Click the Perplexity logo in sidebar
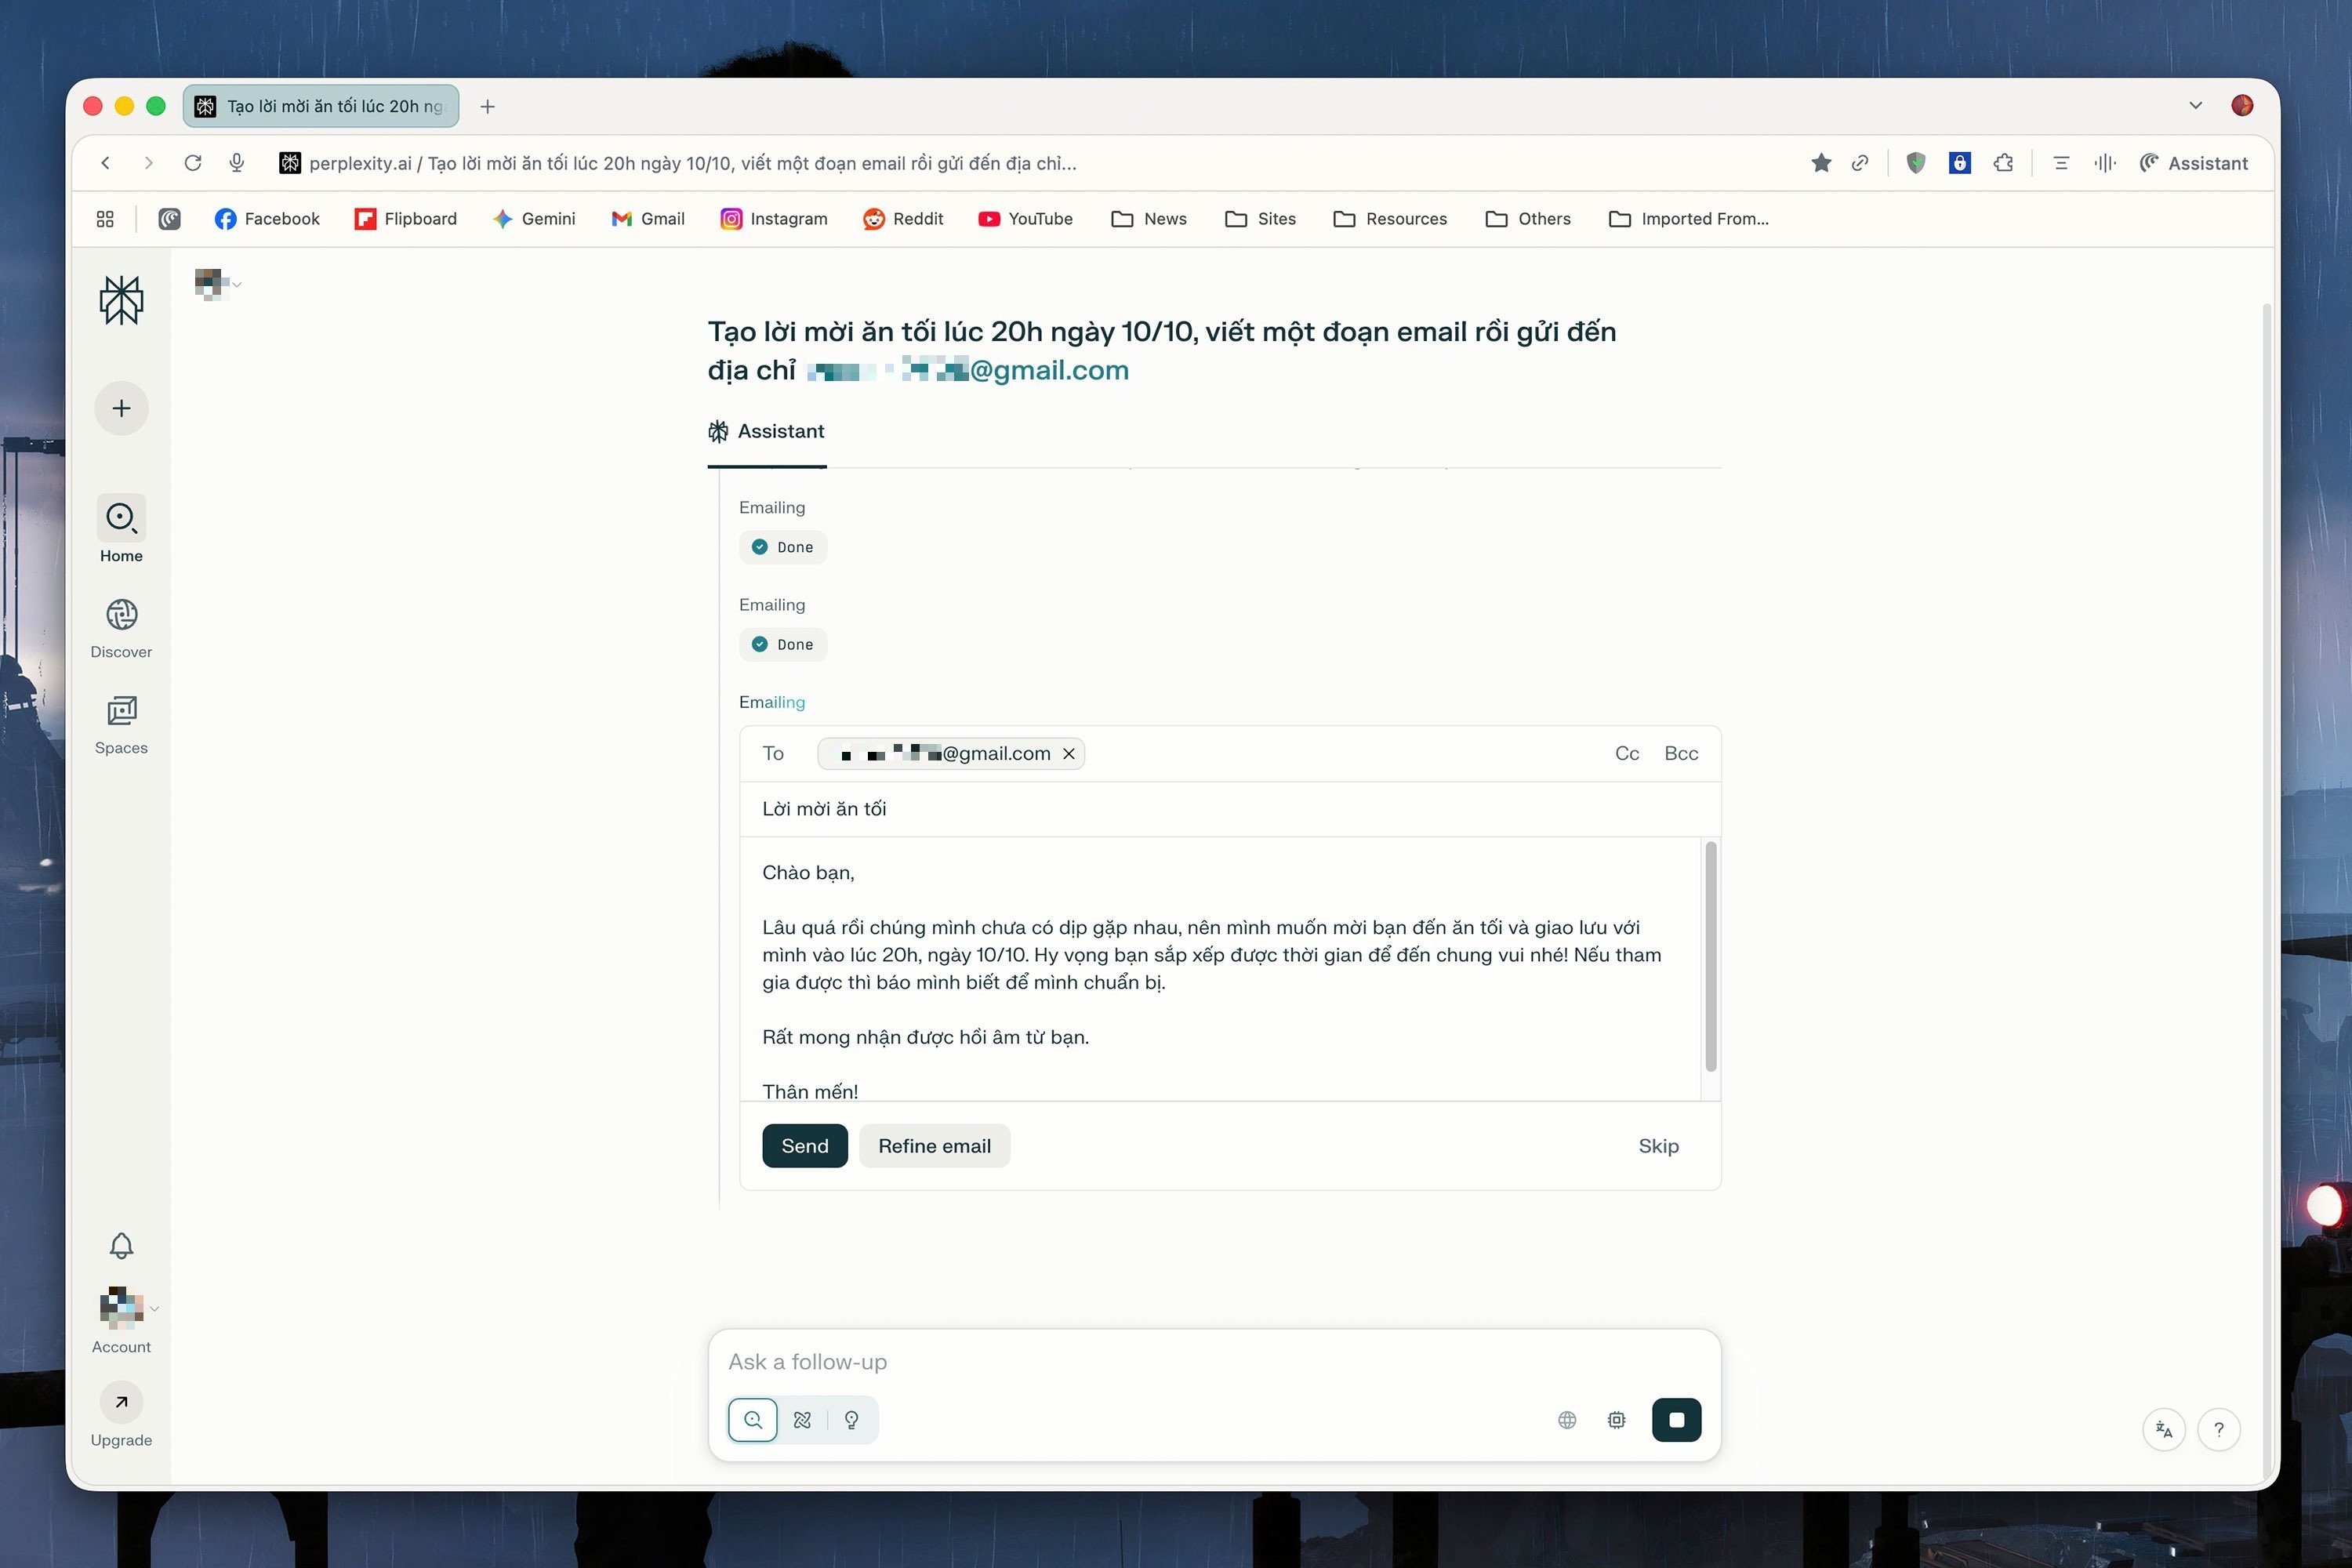2352x1568 pixels. tap(121, 300)
